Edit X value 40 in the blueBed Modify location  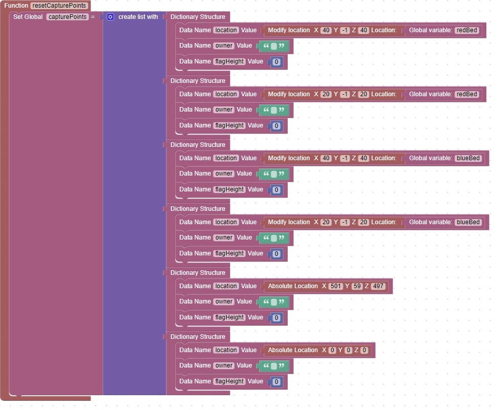326,158
